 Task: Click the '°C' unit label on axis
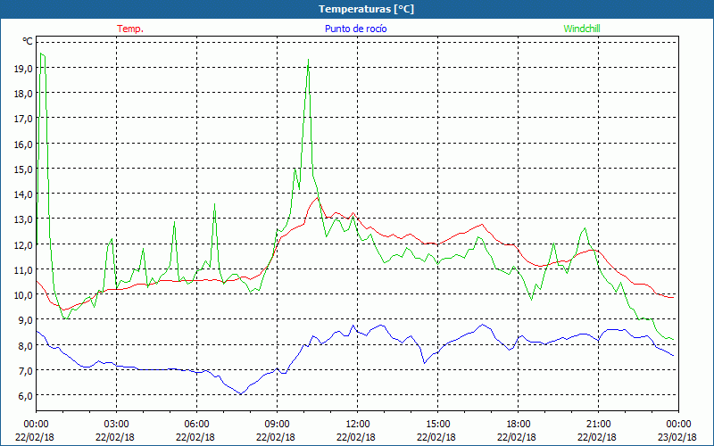click(x=28, y=41)
